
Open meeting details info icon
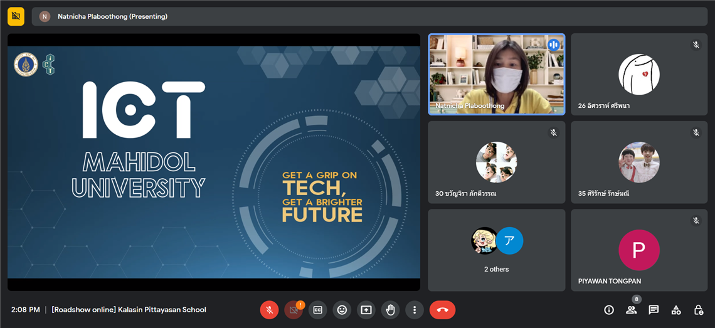tap(608, 310)
